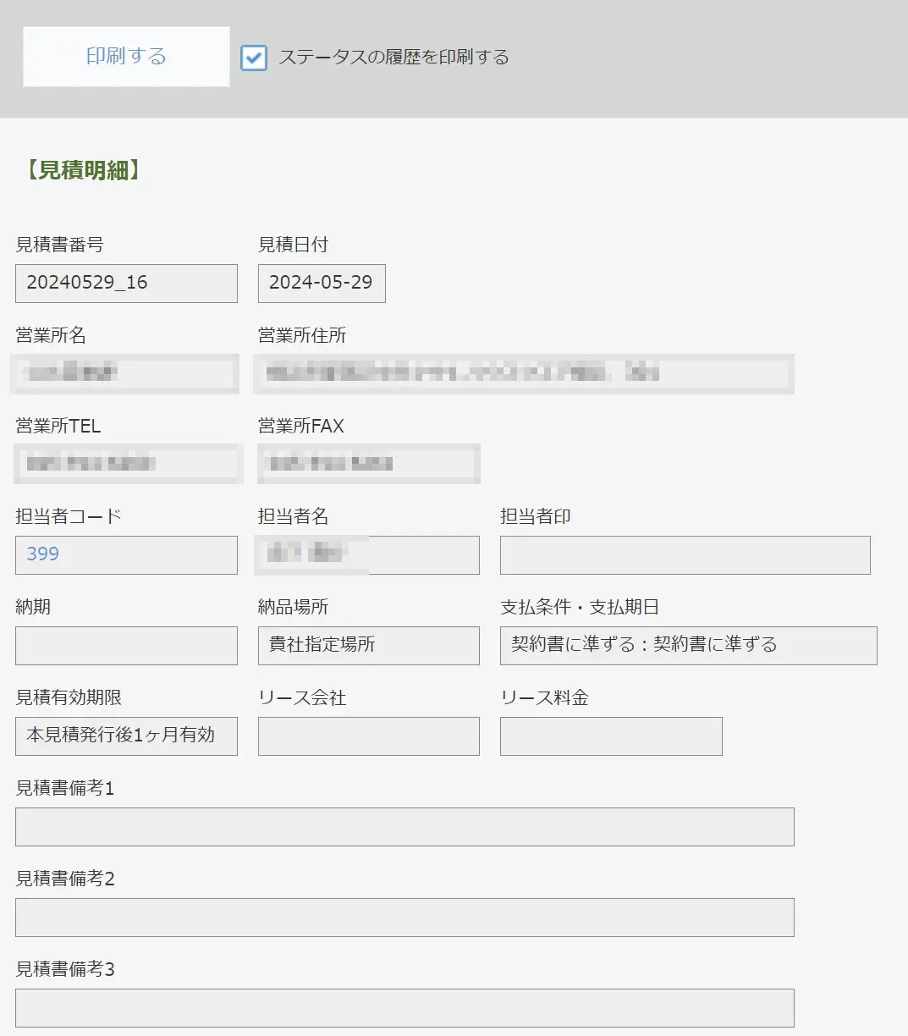Select the 支払条件・支払期日 field
908x1036 pixels.
tap(688, 645)
